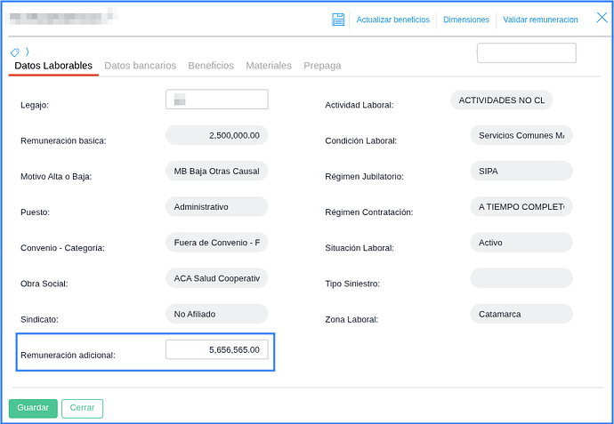Close the dialog with the X icon
This screenshot has height=424, width=614.
tap(601, 18)
